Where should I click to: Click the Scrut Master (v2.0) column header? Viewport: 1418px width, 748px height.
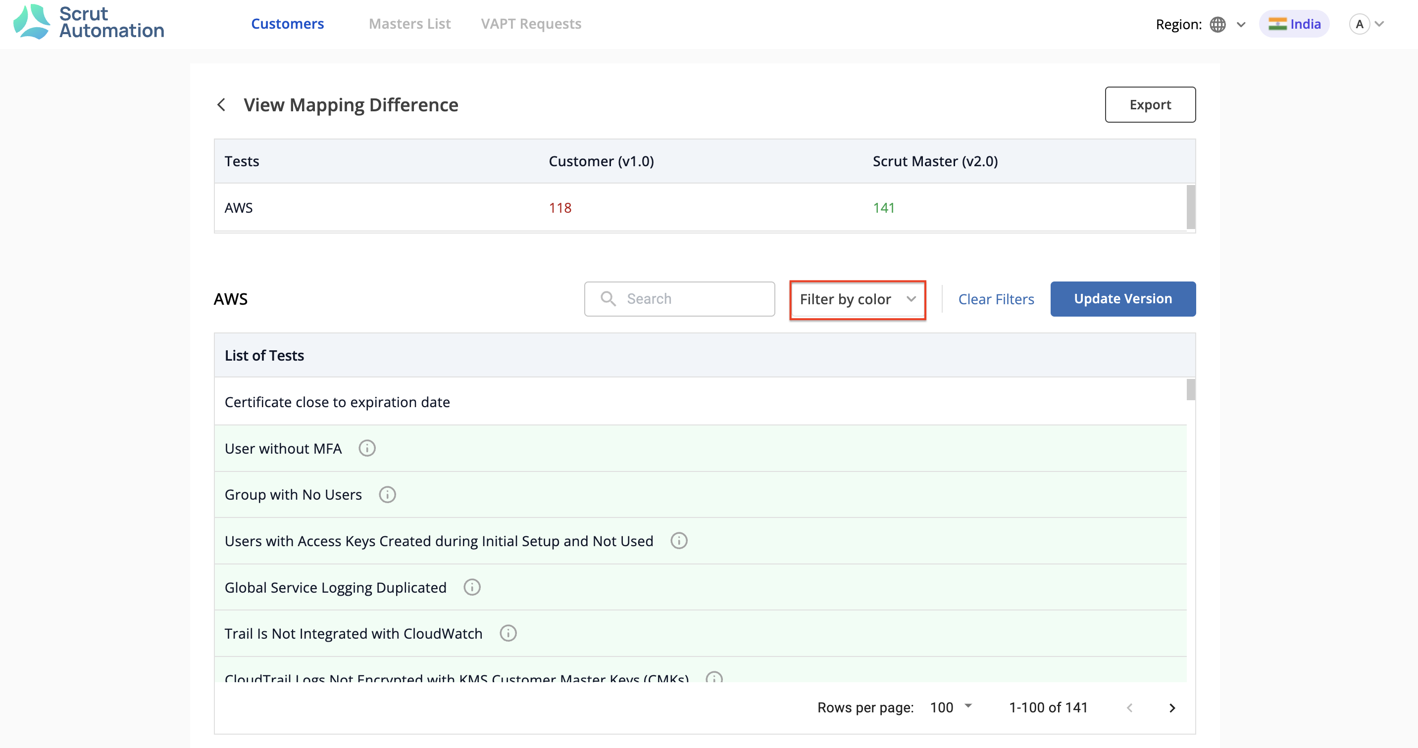[935, 161]
